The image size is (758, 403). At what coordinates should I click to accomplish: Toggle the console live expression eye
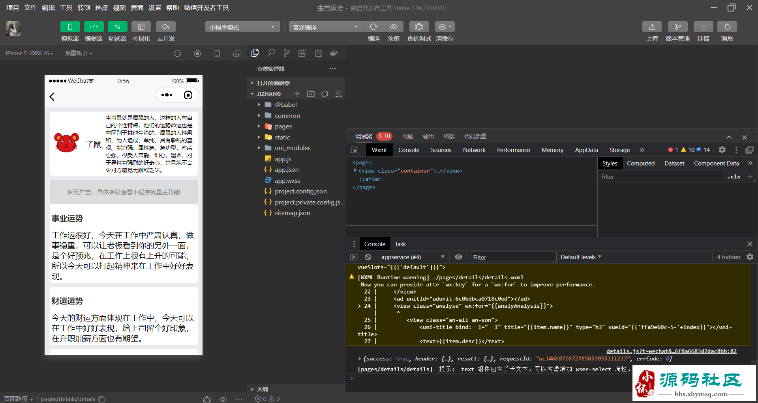click(458, 257)
